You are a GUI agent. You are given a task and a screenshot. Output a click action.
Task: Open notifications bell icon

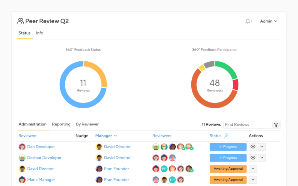[x=248, y=21]
